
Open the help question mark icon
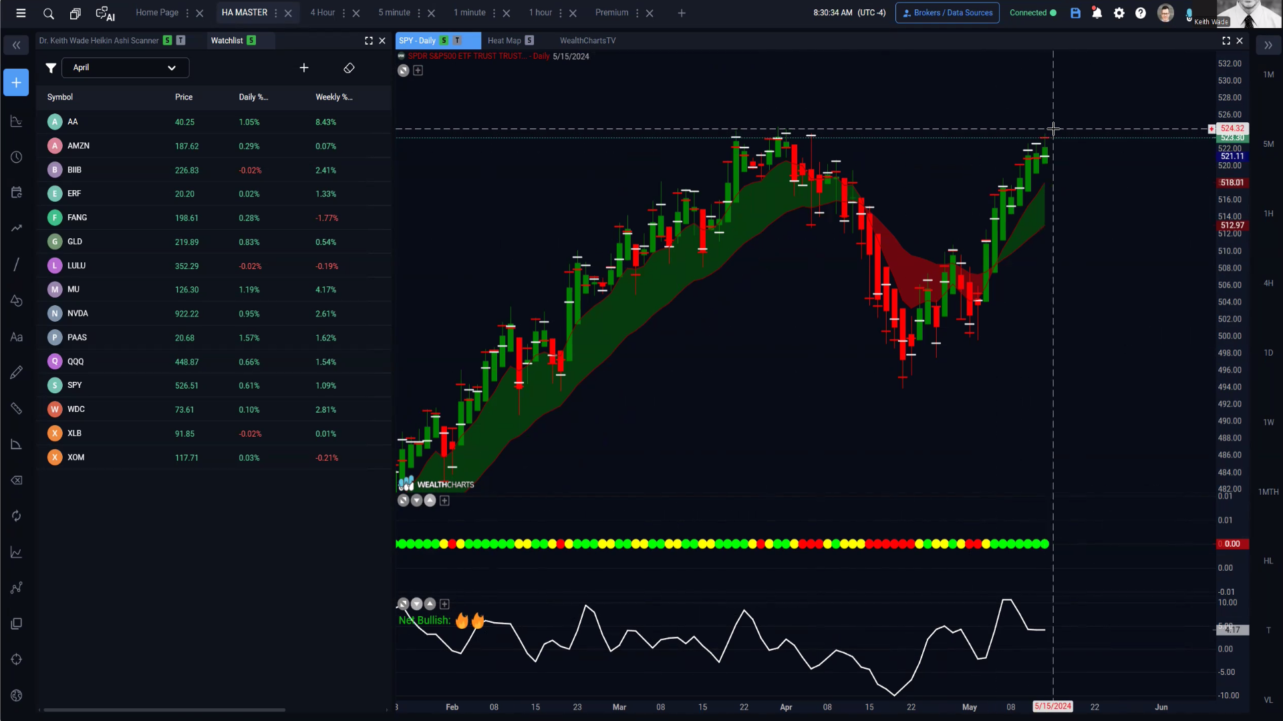(1141, 13)
